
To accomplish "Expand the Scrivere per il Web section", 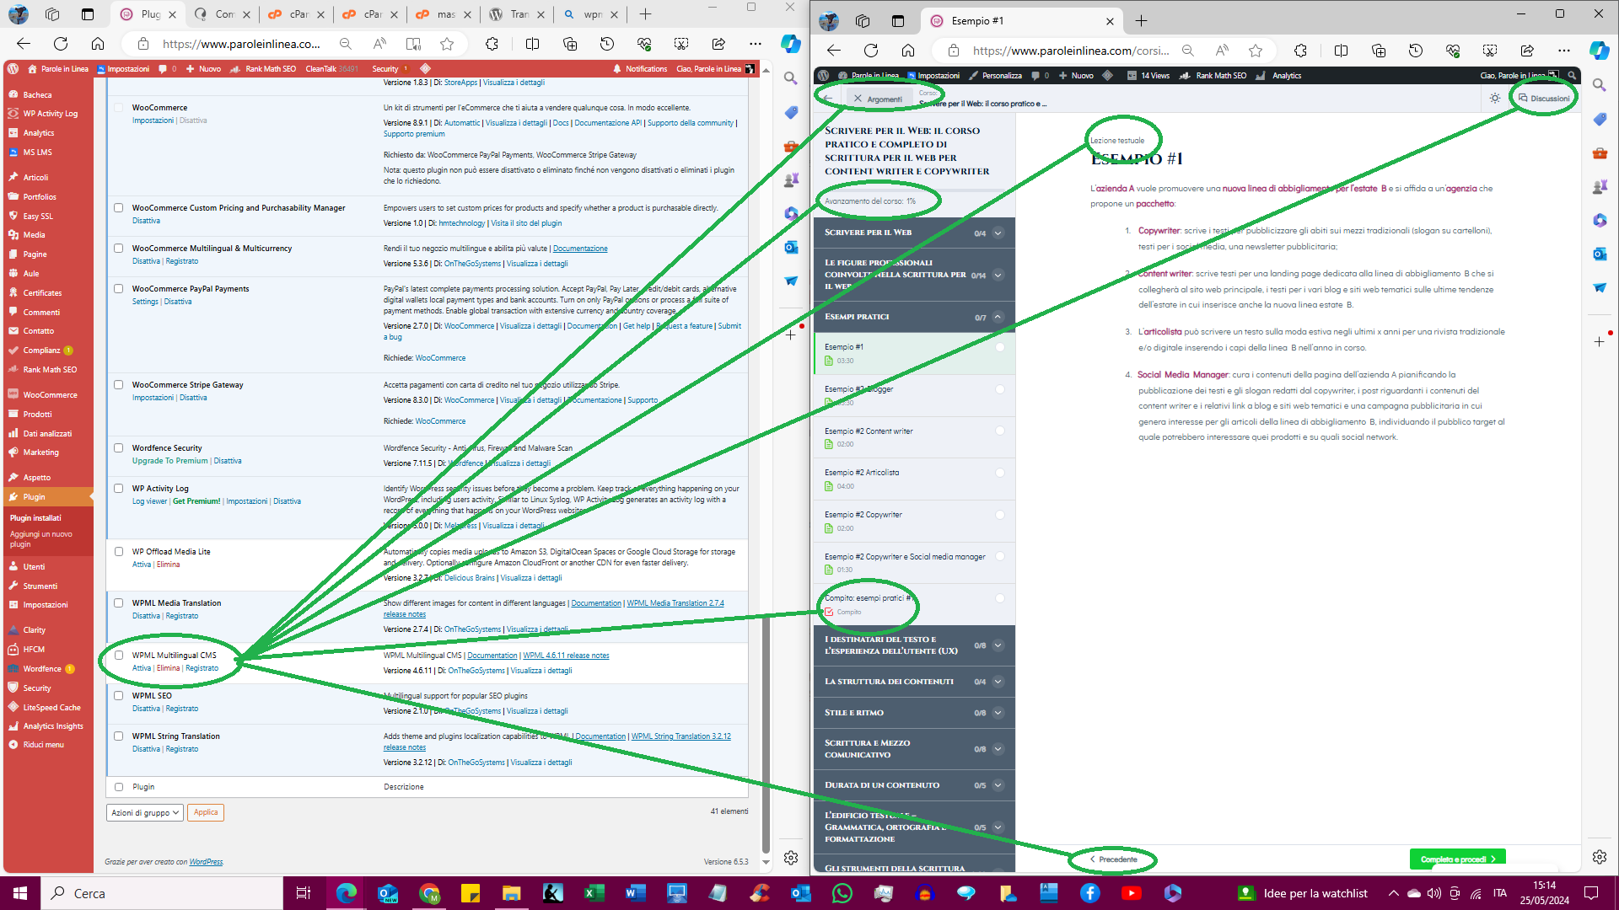I will click(x=998, y=233).
